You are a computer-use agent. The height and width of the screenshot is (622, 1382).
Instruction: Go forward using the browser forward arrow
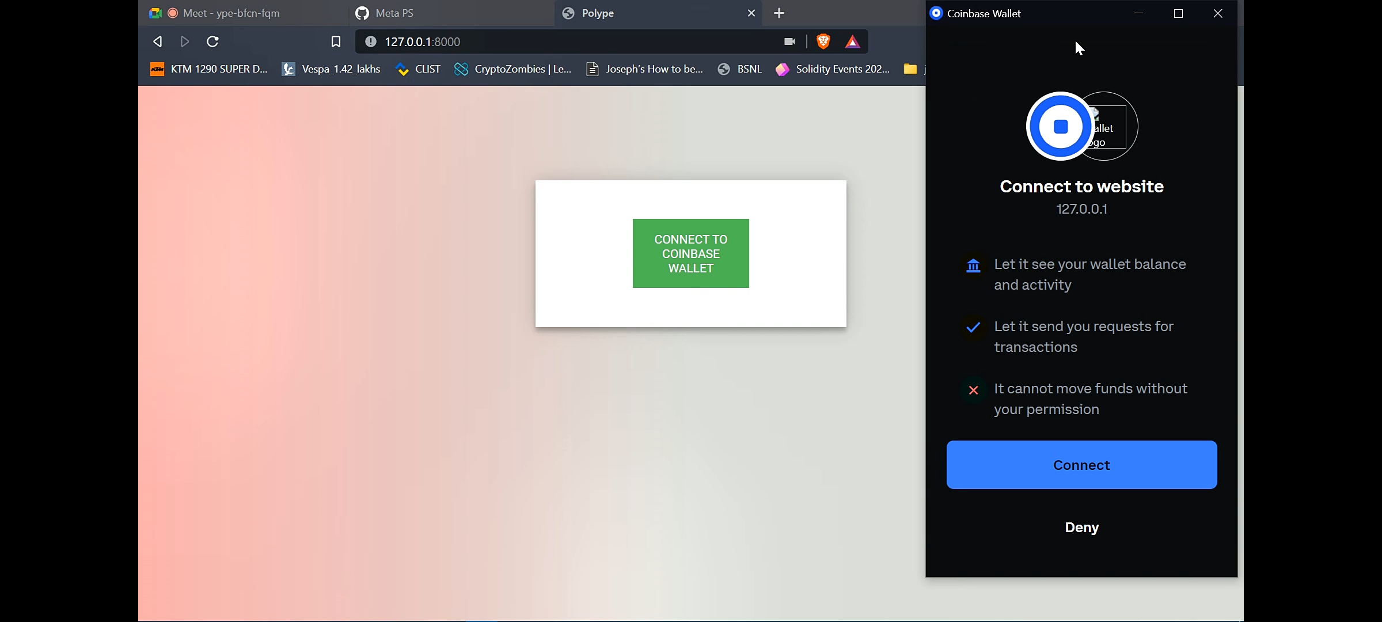point(185,41)
